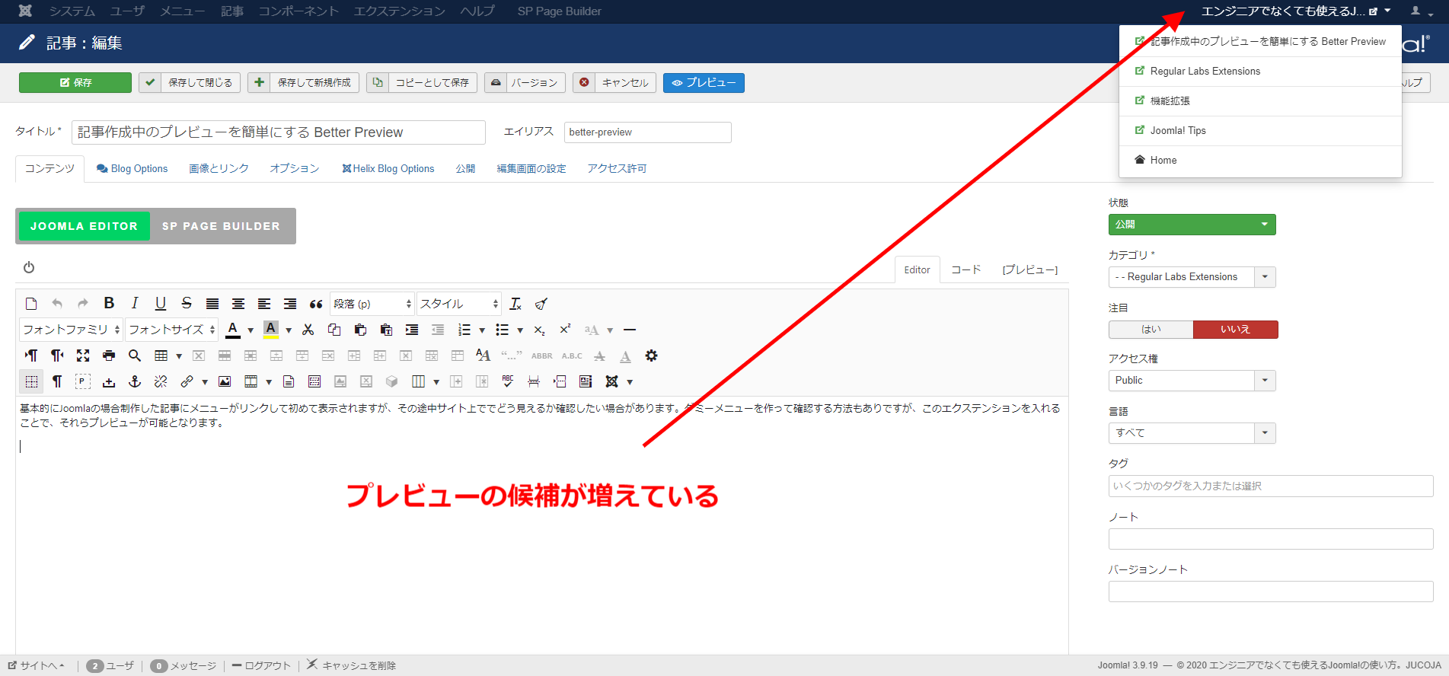1449x676 pixels.
Task: Switch to Blog Options tab
Action: tap(132, 169)
